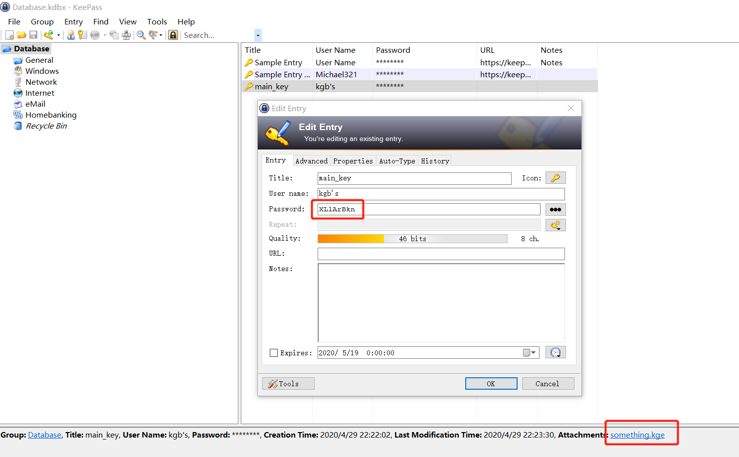
Task: Click the Find magnifier toolbar icon
Action: pyautogui.click(x=141, y=35)
